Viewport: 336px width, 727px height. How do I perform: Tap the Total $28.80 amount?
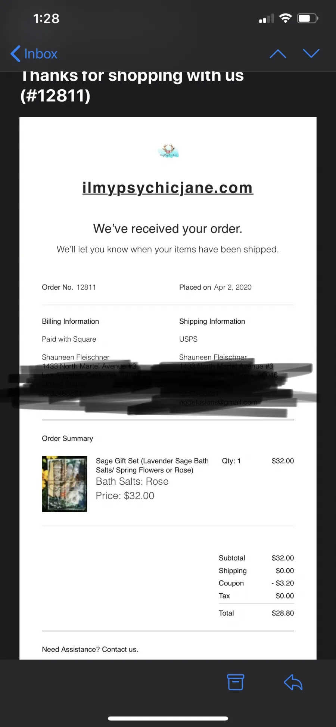(283, 613)
